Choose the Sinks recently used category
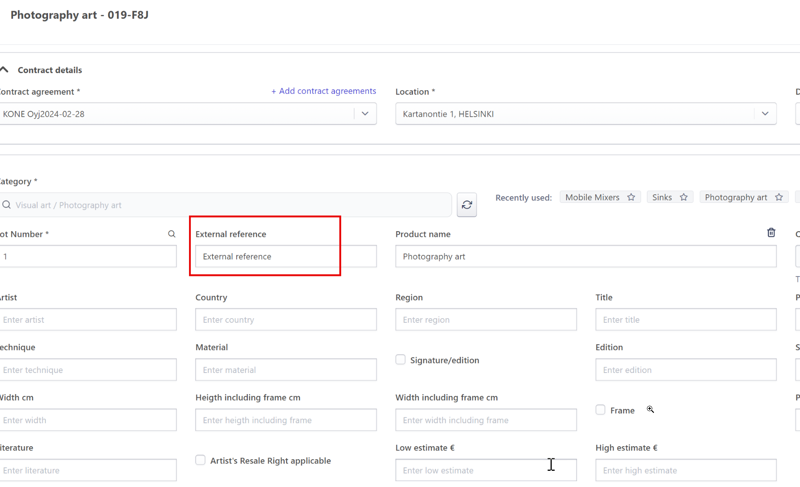The width and height of the screenshot is (800, 487). [x=662, y=197]
